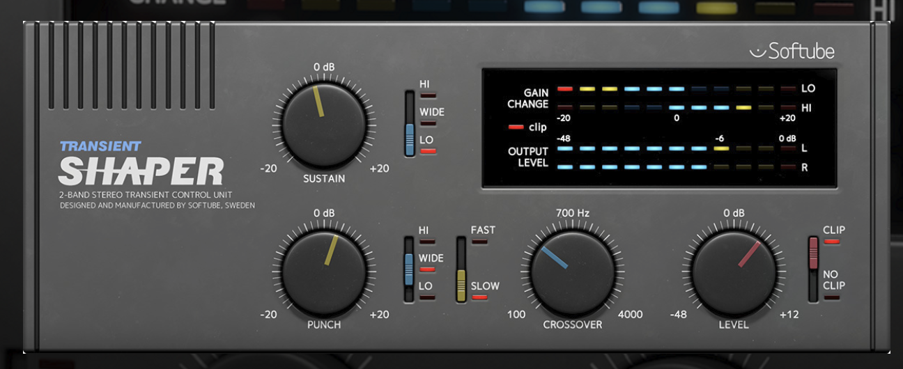
Task: Click the CROSSOVER label
Action: pos(573,325)
